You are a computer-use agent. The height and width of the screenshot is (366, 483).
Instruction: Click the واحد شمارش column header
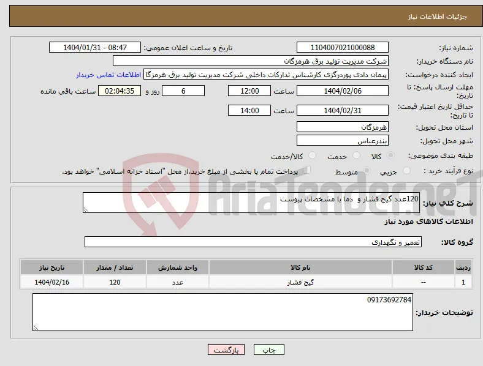pyautogui.click(x=178, y=267)
